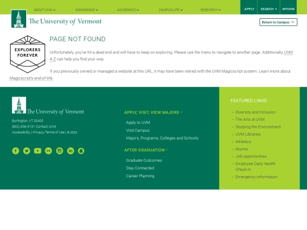The width and height of the screenshot is (307, 230).
Task: Click the footer UVM tower logo
Action: click(19, 105)
